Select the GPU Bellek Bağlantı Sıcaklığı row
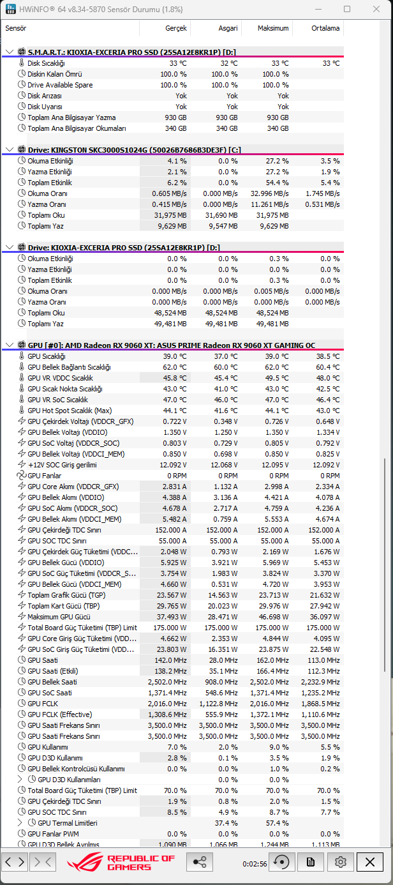Viewport: 393px width, 885px height. (x=173, y=367)
